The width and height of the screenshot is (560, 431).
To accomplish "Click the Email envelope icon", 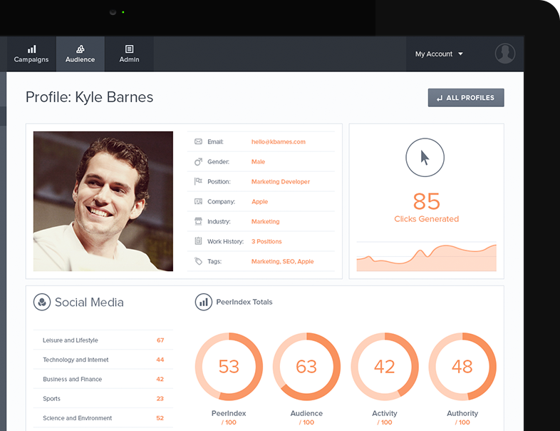I will coord(198,141).
